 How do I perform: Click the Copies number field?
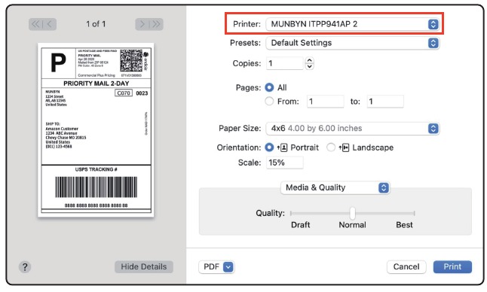click(284, 63)
